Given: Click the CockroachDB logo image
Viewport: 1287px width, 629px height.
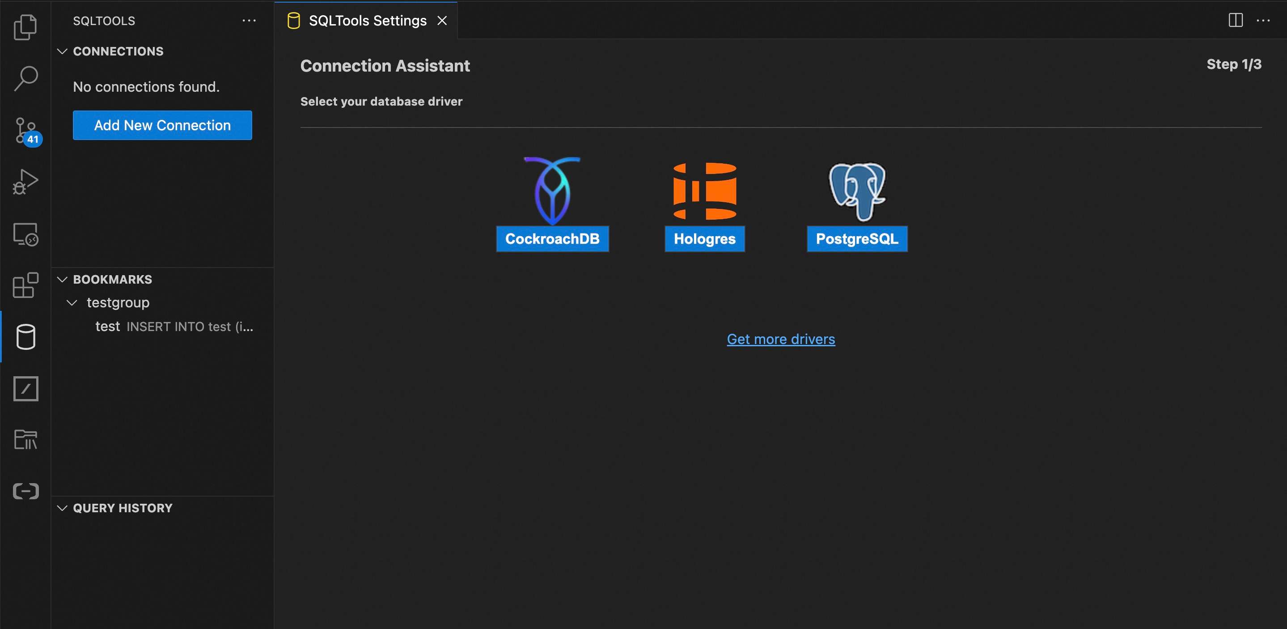Looking at the screenshot, I should [x=552, y=191].
